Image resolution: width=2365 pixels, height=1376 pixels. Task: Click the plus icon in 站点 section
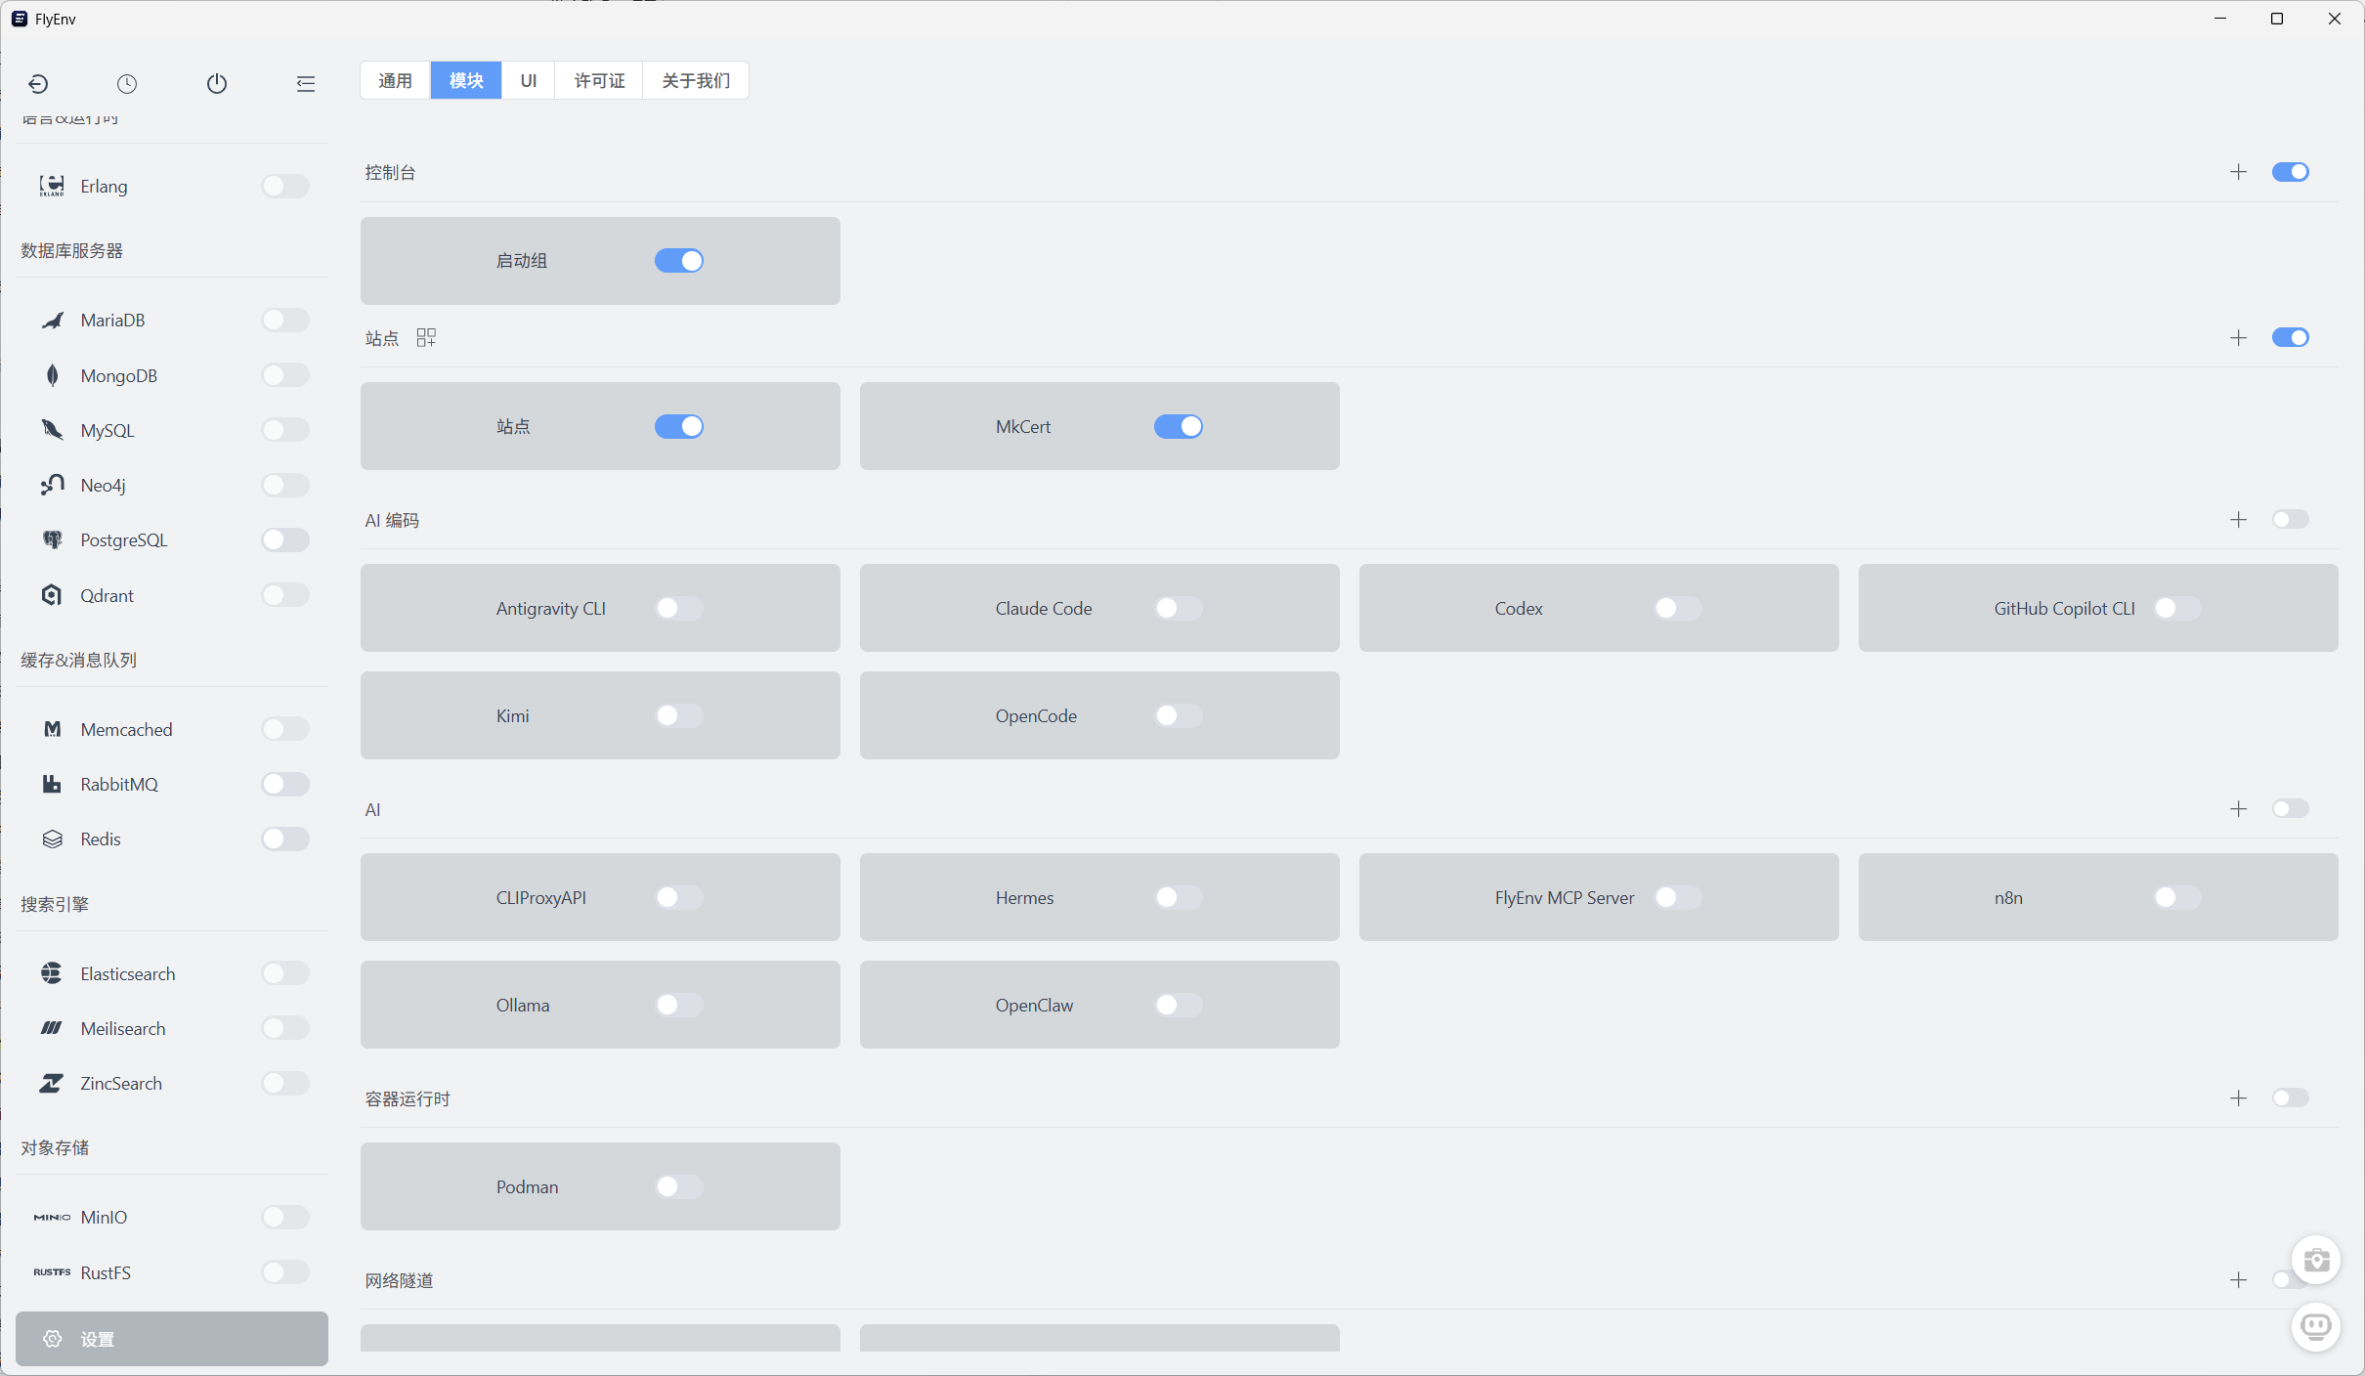(x=2238, y=338)
